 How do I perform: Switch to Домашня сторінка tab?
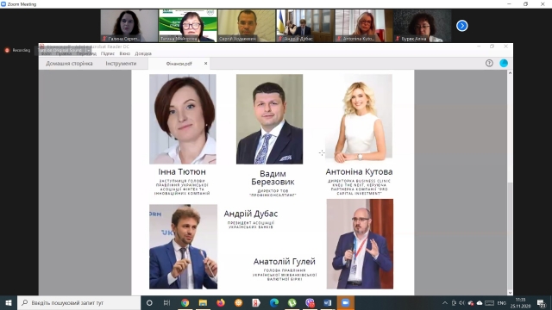(69, 64)
